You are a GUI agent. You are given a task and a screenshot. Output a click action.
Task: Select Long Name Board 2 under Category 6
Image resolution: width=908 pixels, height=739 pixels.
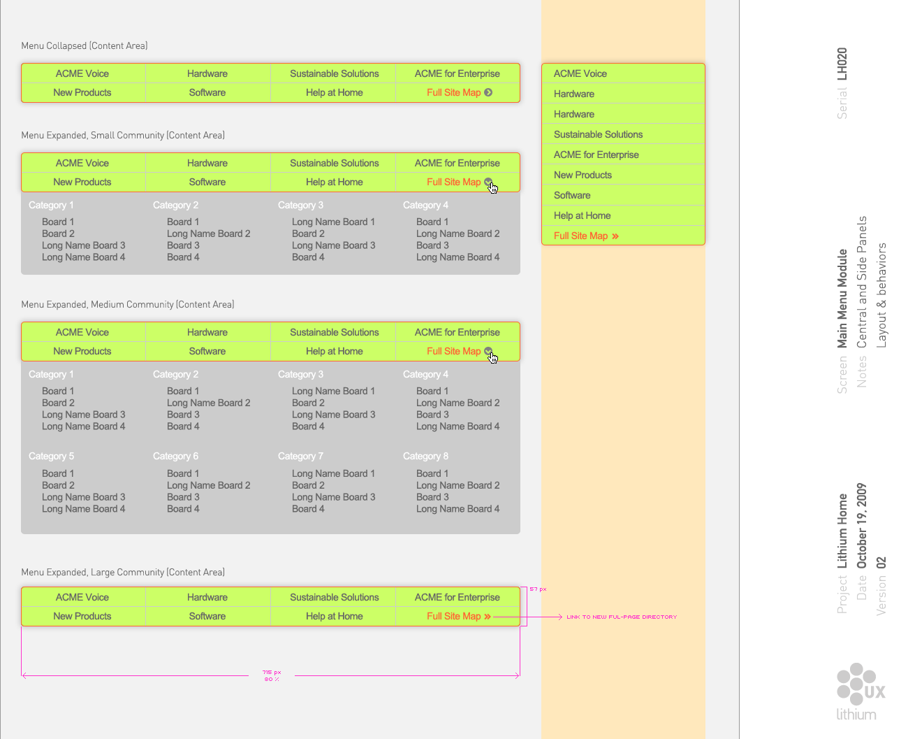[209, 485]
